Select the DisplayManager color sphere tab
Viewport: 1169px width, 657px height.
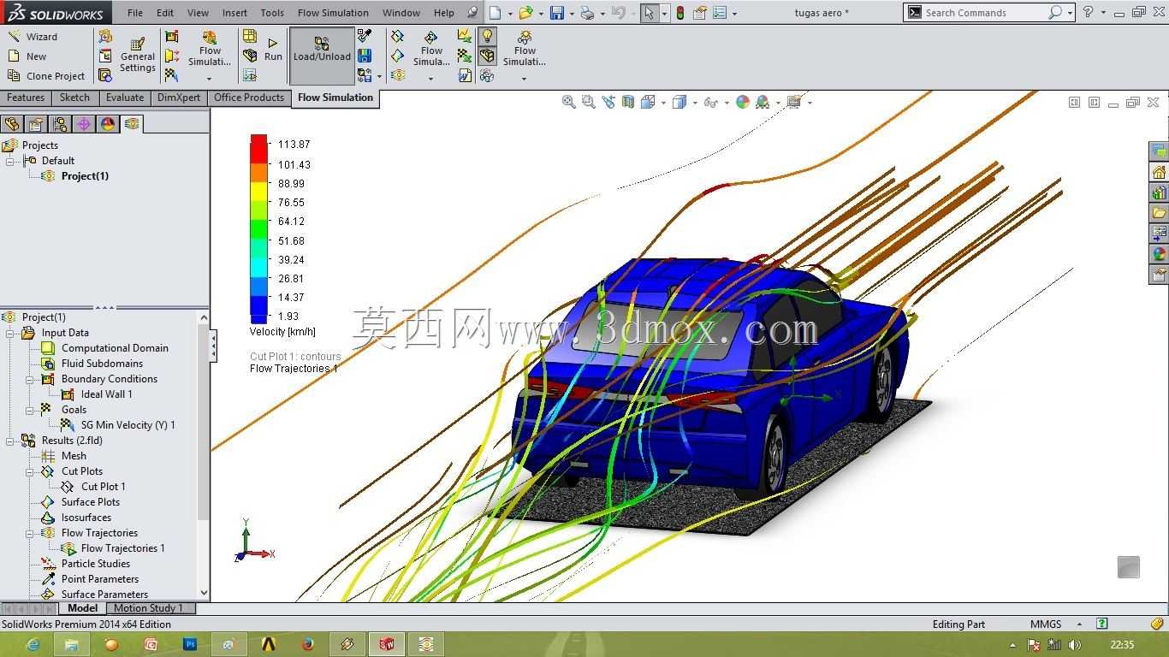pyautogui.click(x=108, y=124)
